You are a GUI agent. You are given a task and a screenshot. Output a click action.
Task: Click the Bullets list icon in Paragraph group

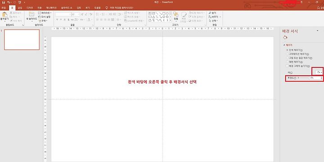click(x=98, y=14)
